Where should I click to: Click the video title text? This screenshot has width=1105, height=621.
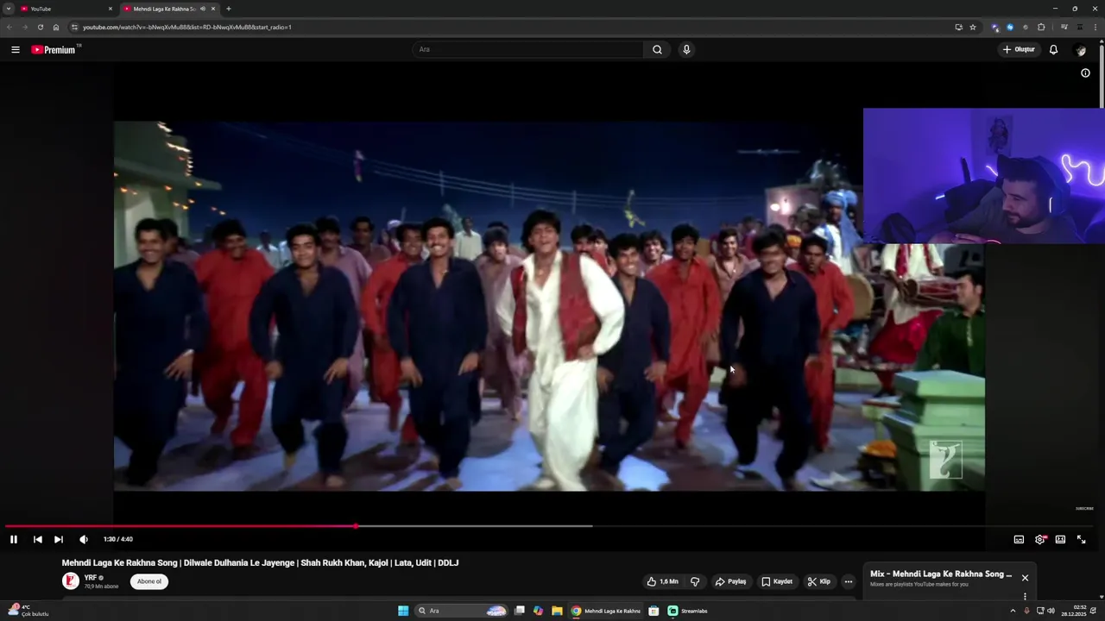pyautogui.click(x=260, y=562)
